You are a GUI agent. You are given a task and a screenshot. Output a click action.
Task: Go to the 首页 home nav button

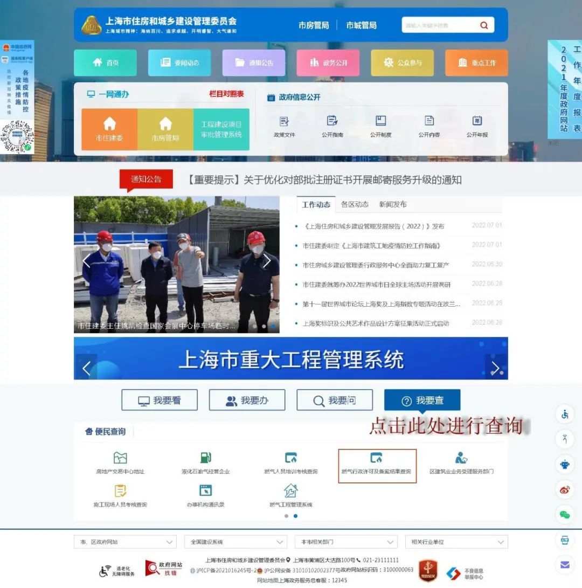point(106,63)
